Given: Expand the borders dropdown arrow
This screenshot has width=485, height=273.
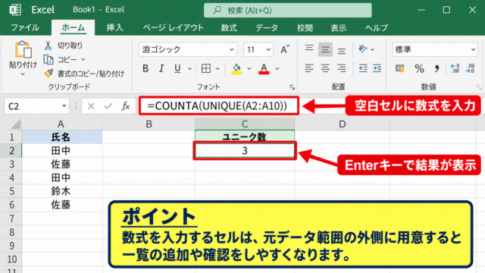Looking at the screenshot, I should 217,69.
